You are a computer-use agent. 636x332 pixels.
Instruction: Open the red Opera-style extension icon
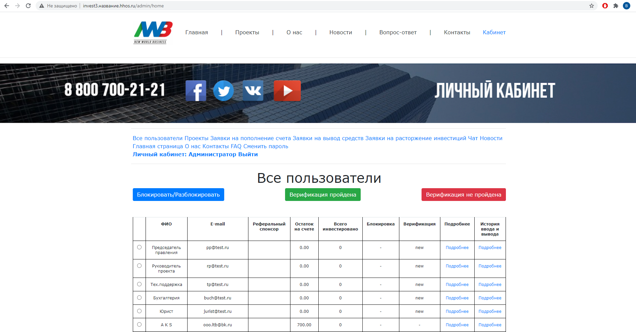click(605, 6)
